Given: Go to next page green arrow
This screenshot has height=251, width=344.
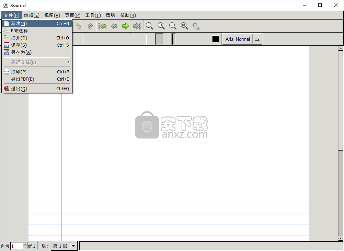Looking at the screenshot, I should pyautogui.click(x=126, y=26).
